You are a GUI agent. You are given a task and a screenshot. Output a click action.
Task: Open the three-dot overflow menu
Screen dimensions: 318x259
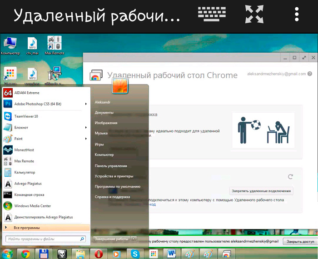point(297,14)
